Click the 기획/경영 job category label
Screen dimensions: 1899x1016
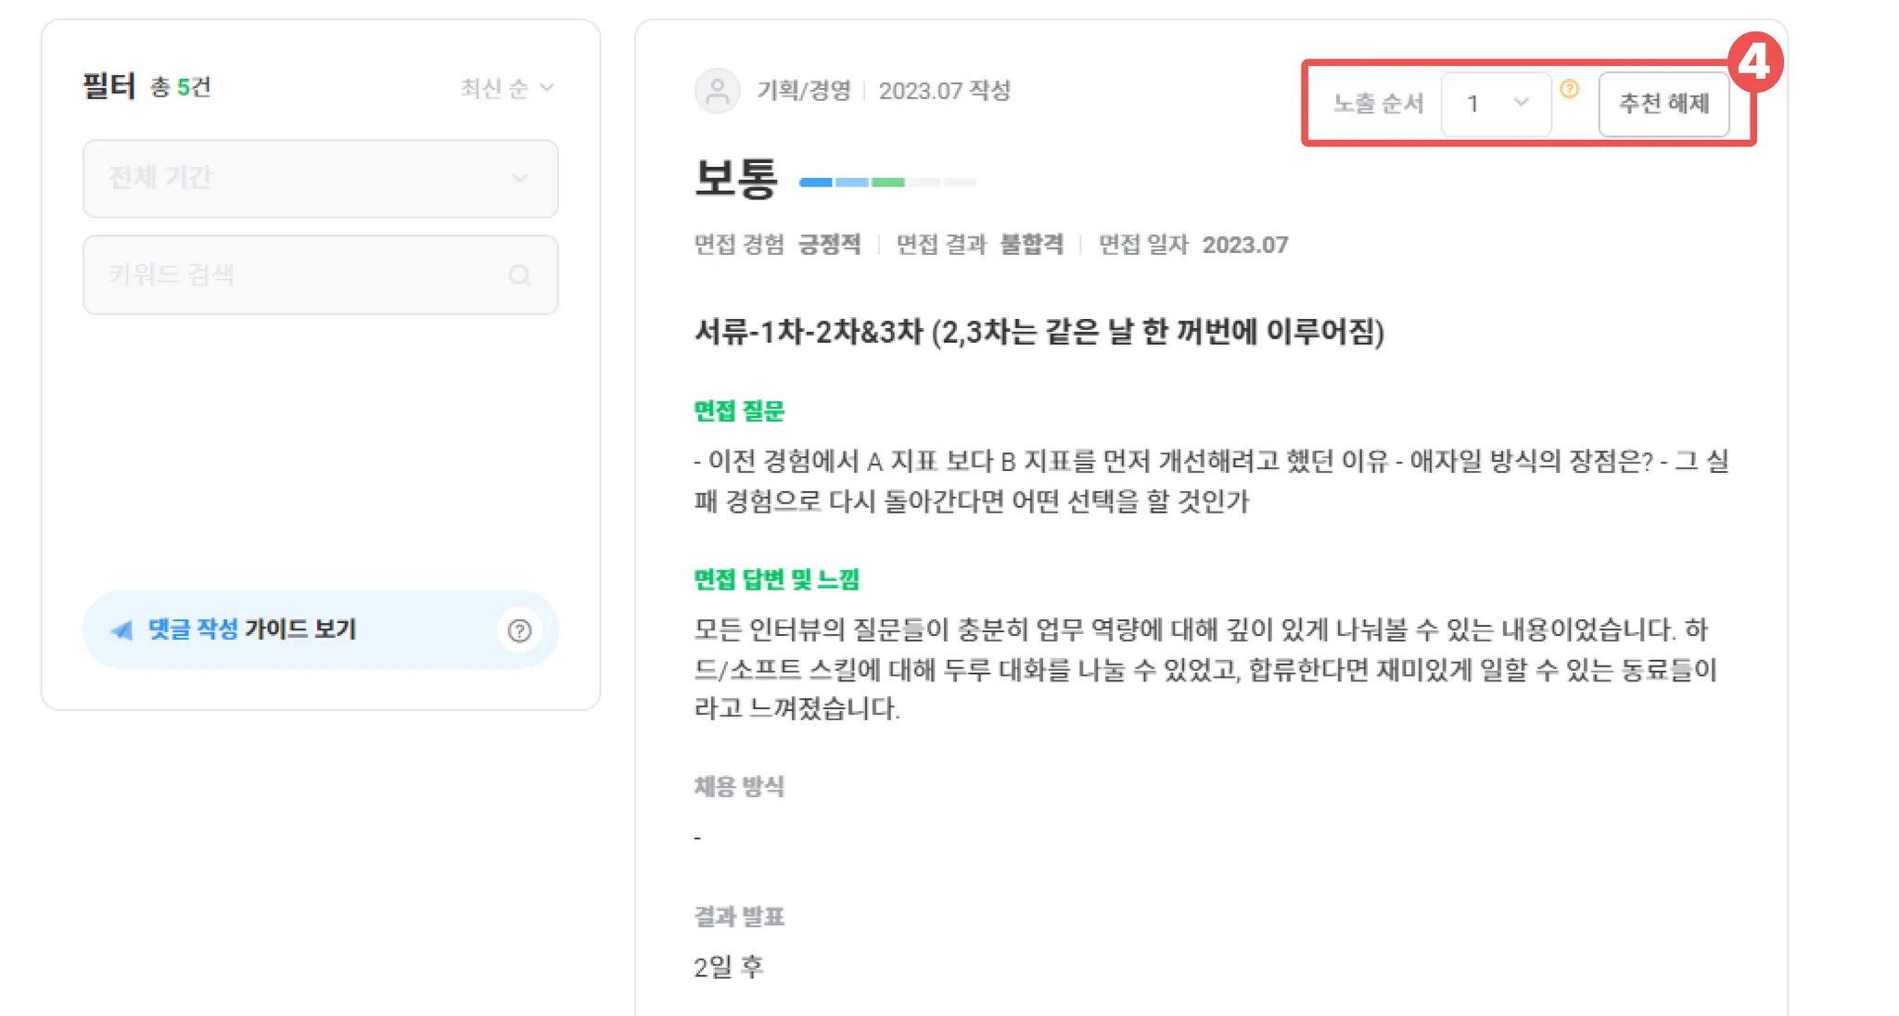click(804, 91)
